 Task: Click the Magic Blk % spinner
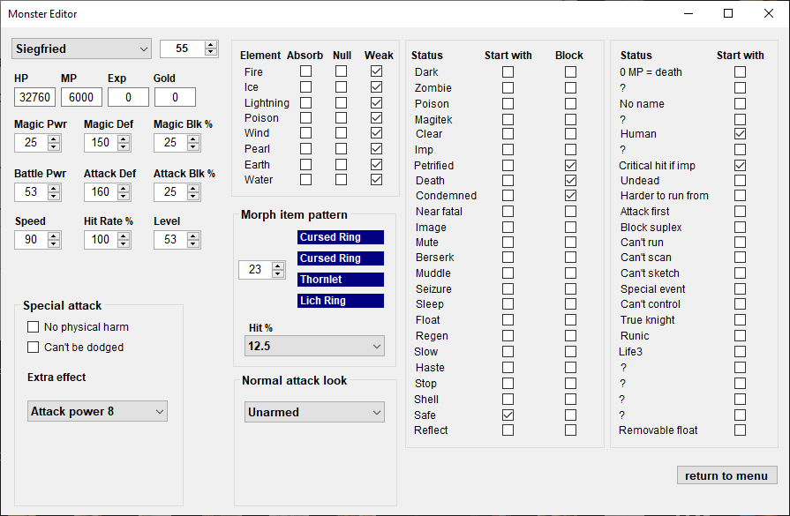(x=177, y=143)
